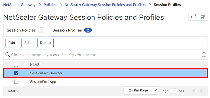Open the search info icon
210x98 pixels.
204,55
